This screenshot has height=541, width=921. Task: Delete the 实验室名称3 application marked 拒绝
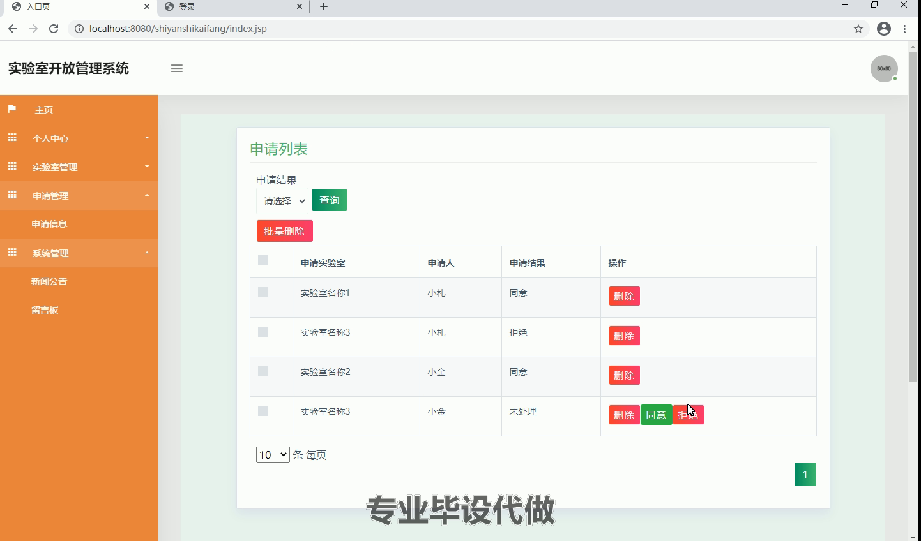coord(624,336)
